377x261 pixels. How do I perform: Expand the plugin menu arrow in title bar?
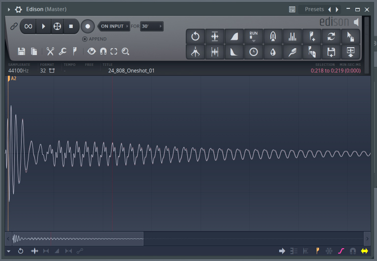pos(9,9)
